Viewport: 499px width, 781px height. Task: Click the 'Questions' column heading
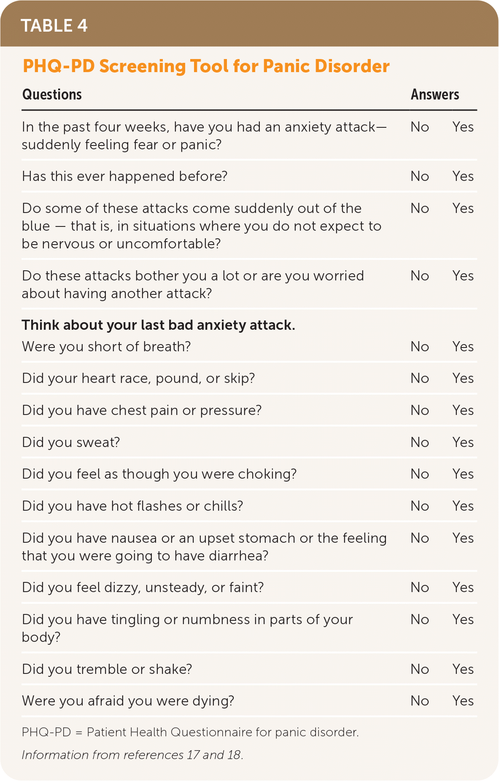tap(52, 94)
